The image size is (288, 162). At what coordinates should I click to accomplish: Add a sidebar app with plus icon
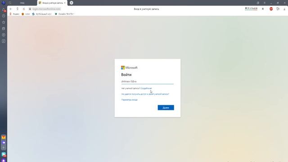(4, 148)
